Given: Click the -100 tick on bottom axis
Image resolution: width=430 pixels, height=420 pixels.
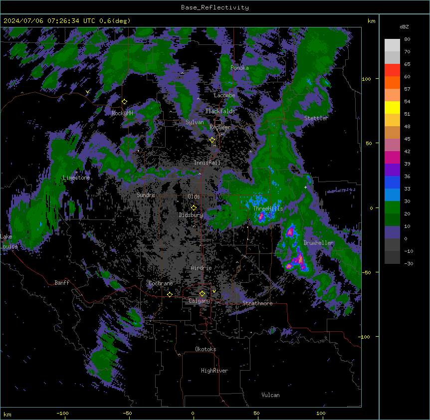Looking at the screenshot, I should [x=62, y=413].
